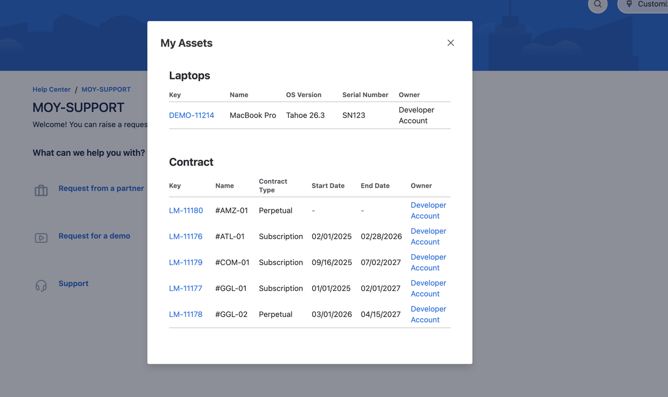Image resolution: width=668 pixels, height=397 pixels.
Task: Open contract LM-11176
Action: coord(186,237)
